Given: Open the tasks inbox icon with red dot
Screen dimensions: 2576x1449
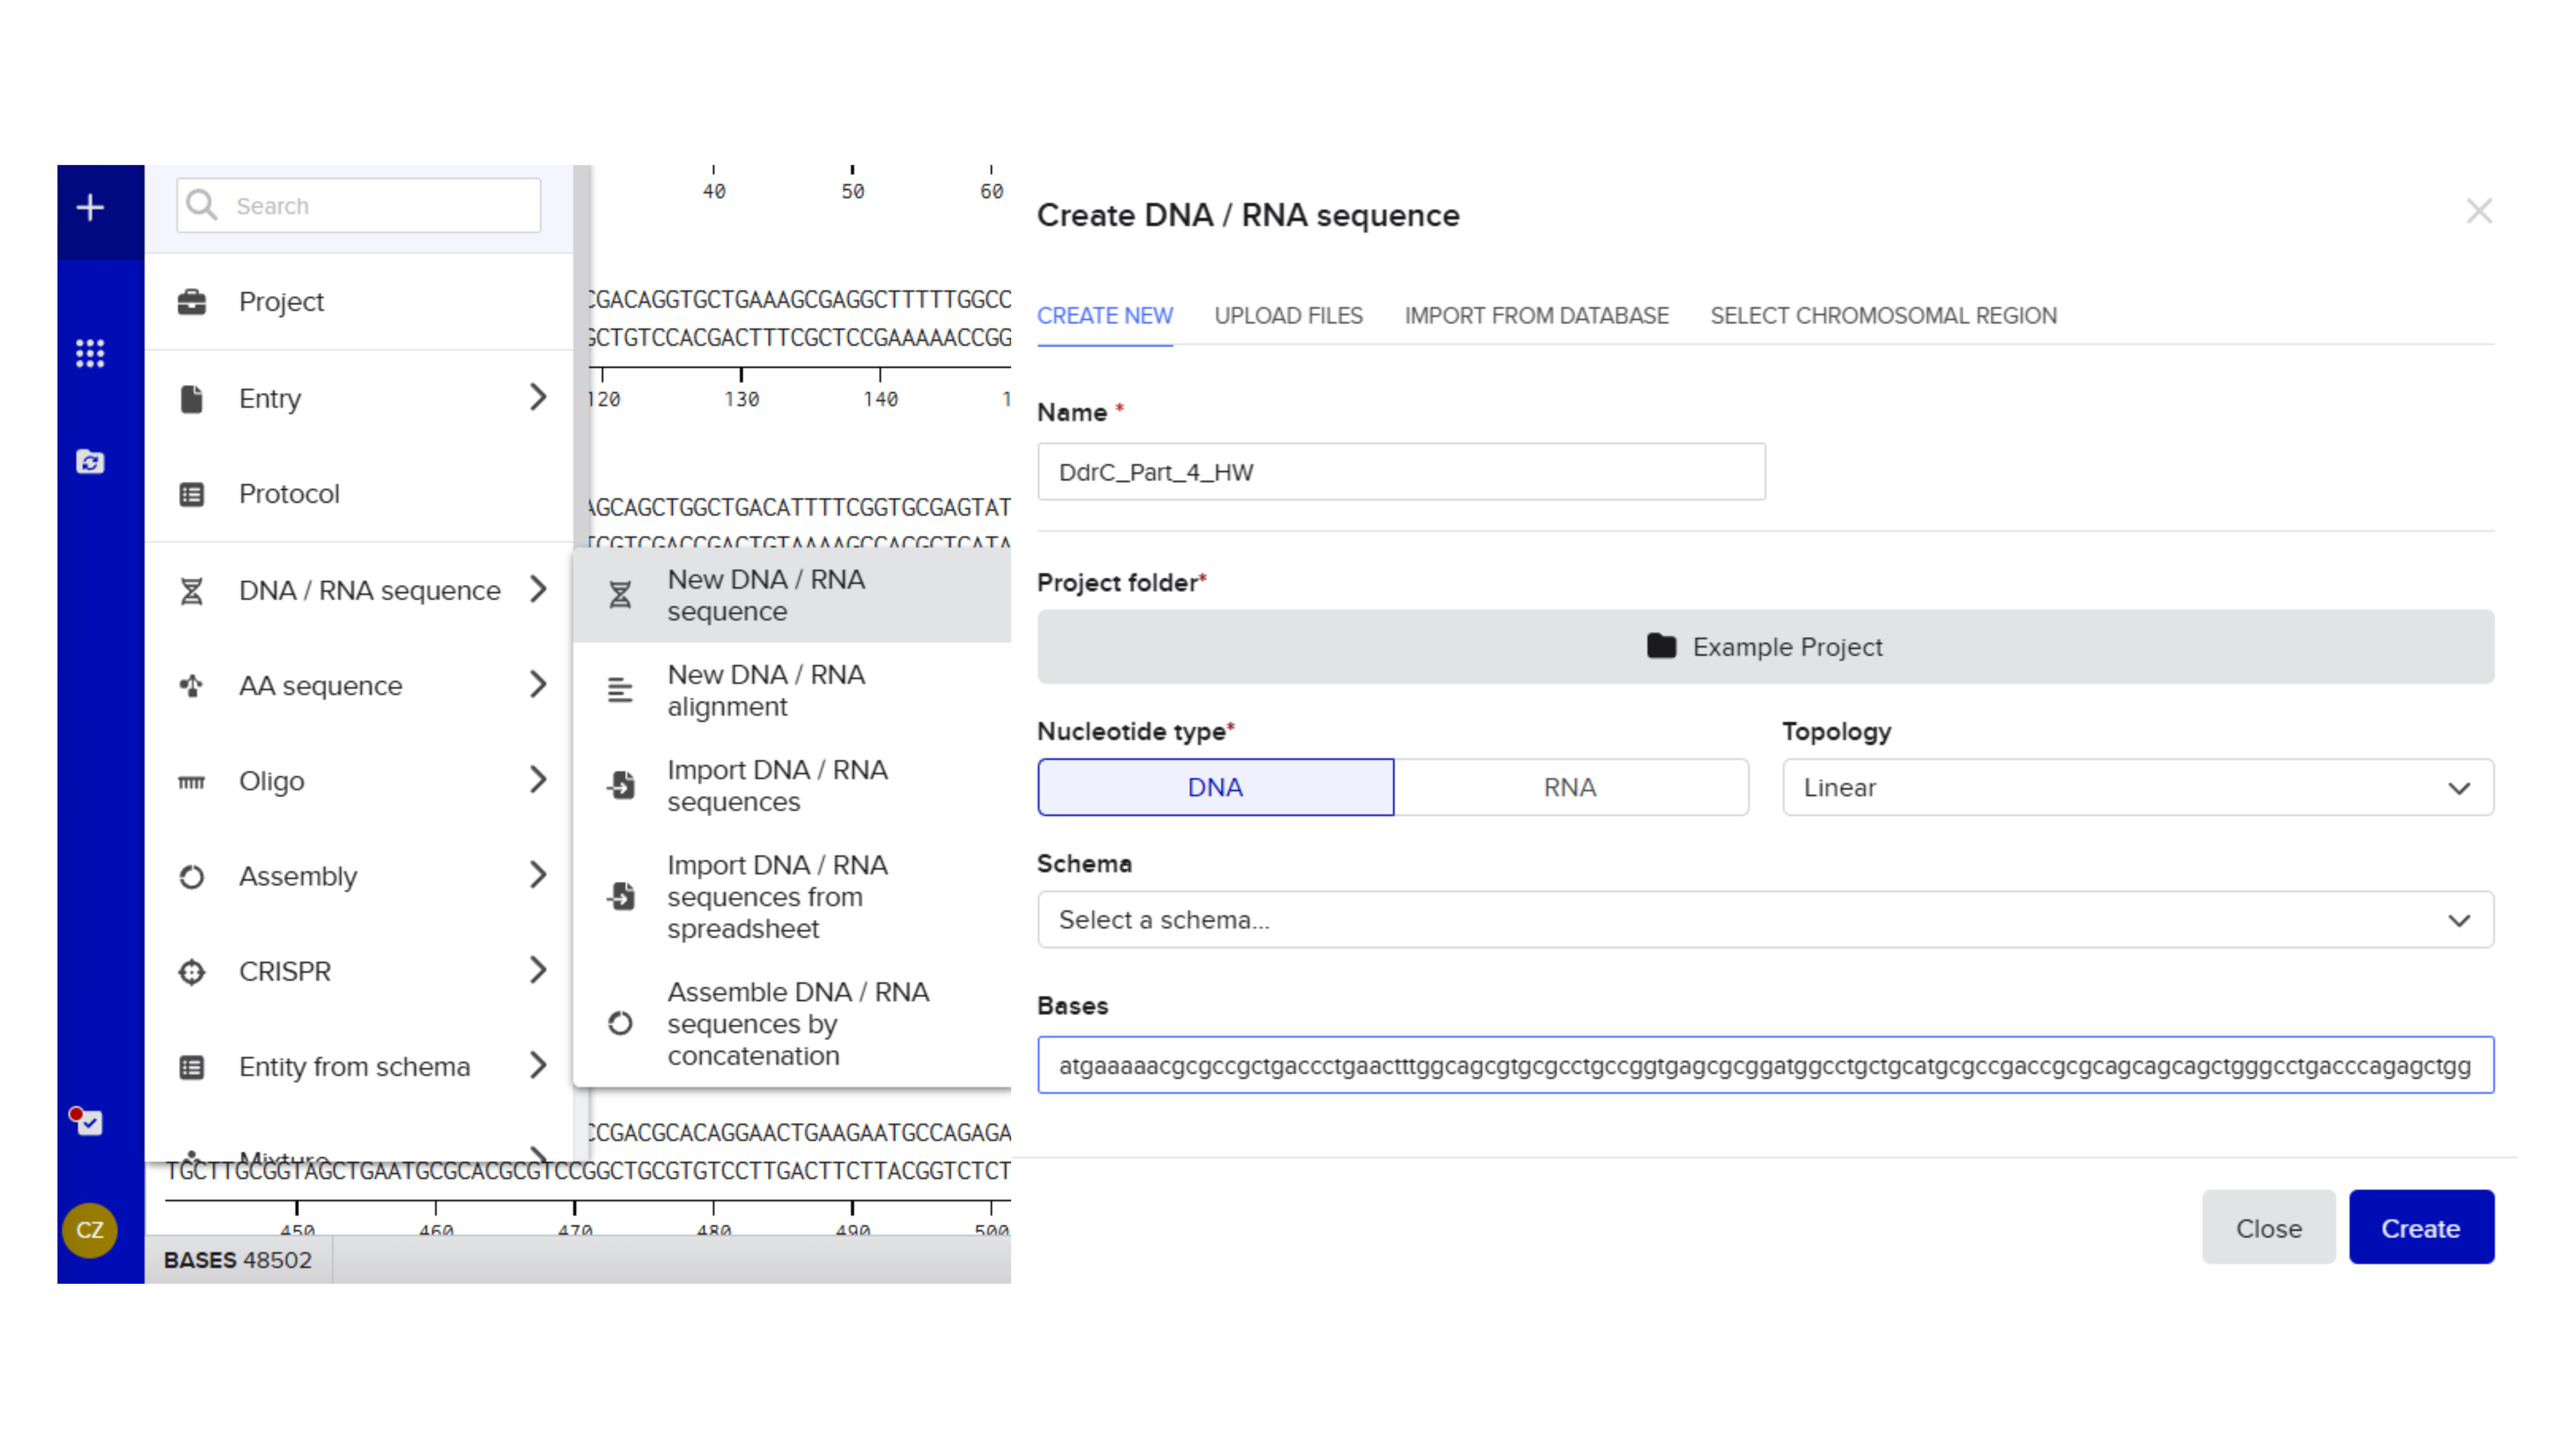Looking at the screenshot, I should coord(88,1122).
